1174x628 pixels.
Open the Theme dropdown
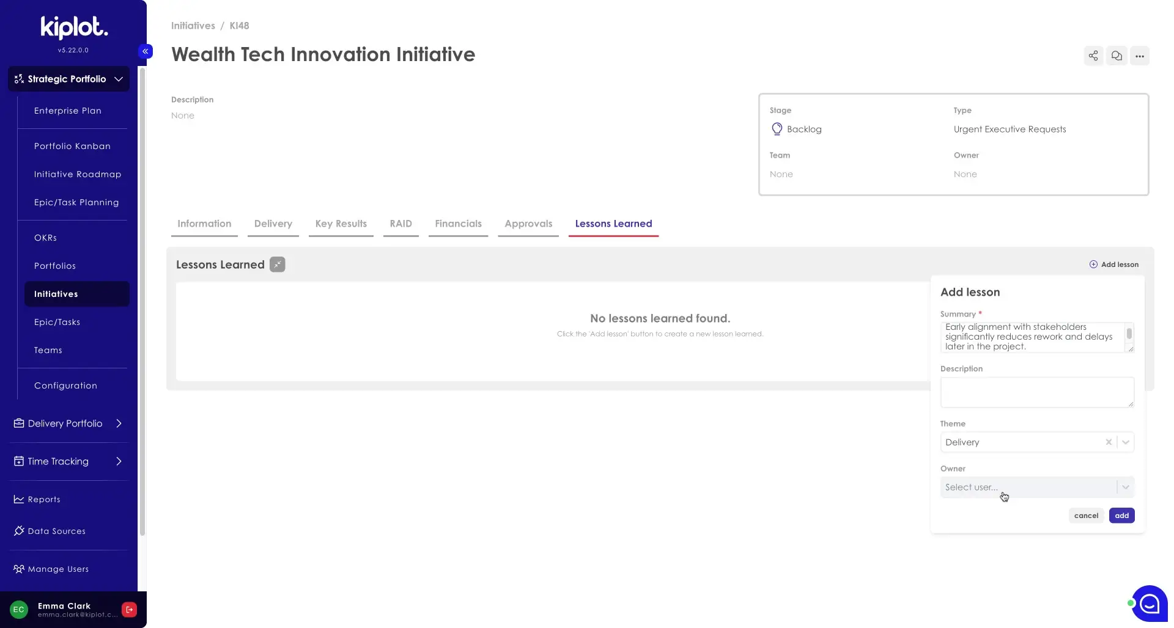click(x=1126, y=442)
